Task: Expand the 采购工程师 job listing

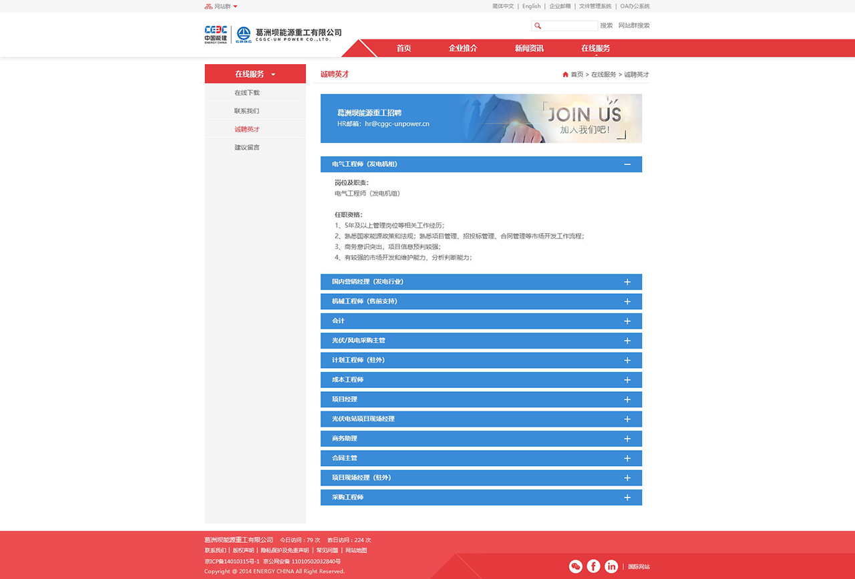Action: pyautogui.click(x=627, y=498)
